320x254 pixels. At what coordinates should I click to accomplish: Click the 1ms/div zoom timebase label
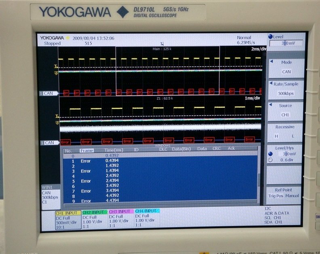pos(253,98)
